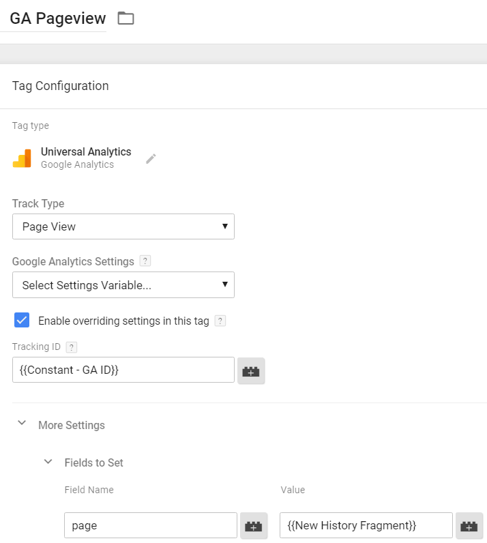Image resolution: width=487 pixels, height=543 pixels.
Task: Collapse the More Settings section
Action: (23, 424)
